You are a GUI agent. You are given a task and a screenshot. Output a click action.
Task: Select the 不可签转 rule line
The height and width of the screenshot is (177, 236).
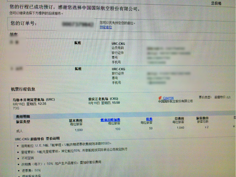tap(28, 158)
